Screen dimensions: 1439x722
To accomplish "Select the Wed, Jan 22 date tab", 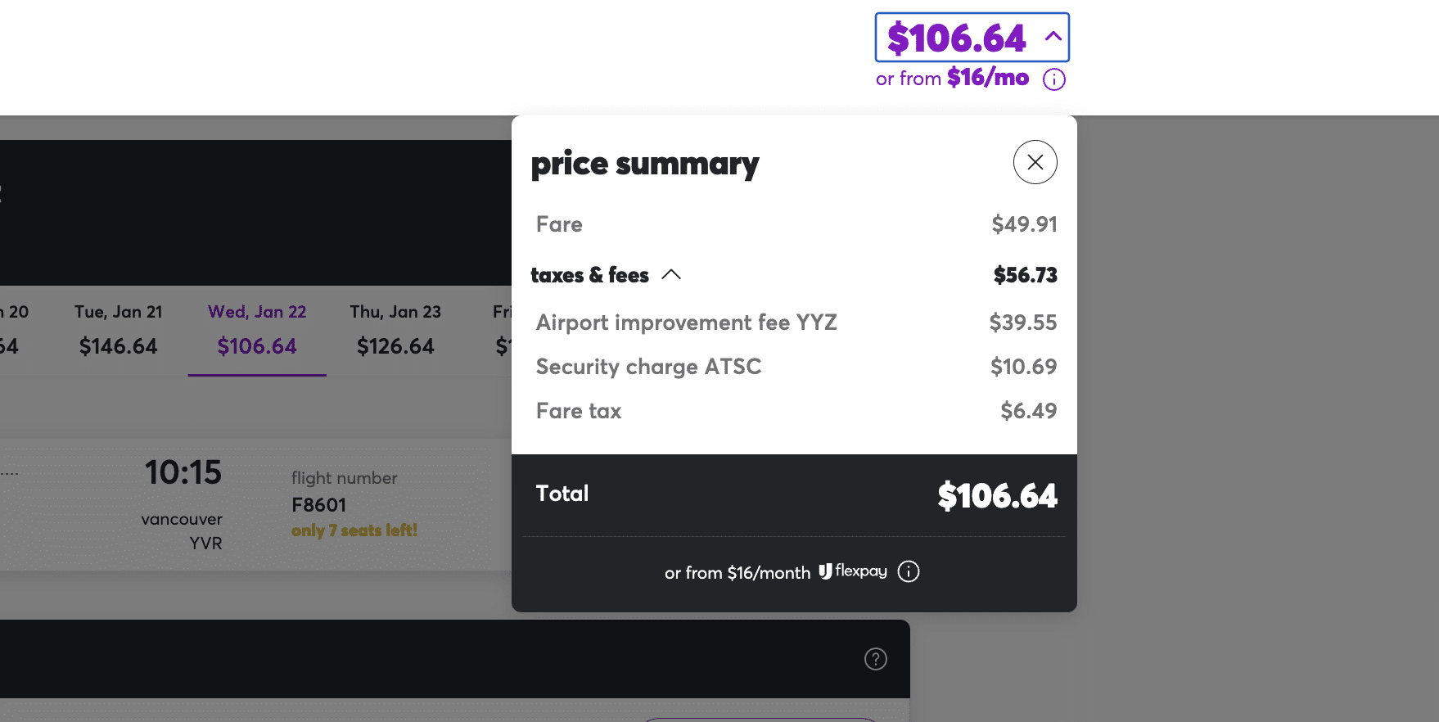I will pyautogui.click(x=257, y=330).
